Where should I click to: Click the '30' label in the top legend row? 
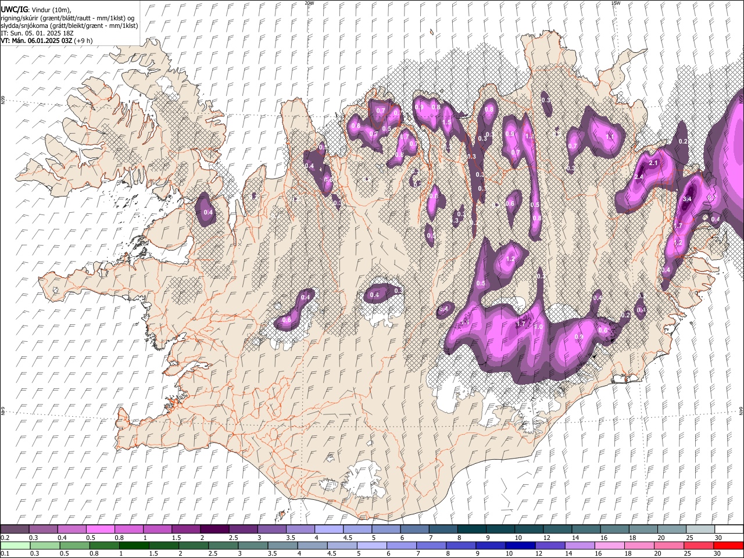pos(718,538)
